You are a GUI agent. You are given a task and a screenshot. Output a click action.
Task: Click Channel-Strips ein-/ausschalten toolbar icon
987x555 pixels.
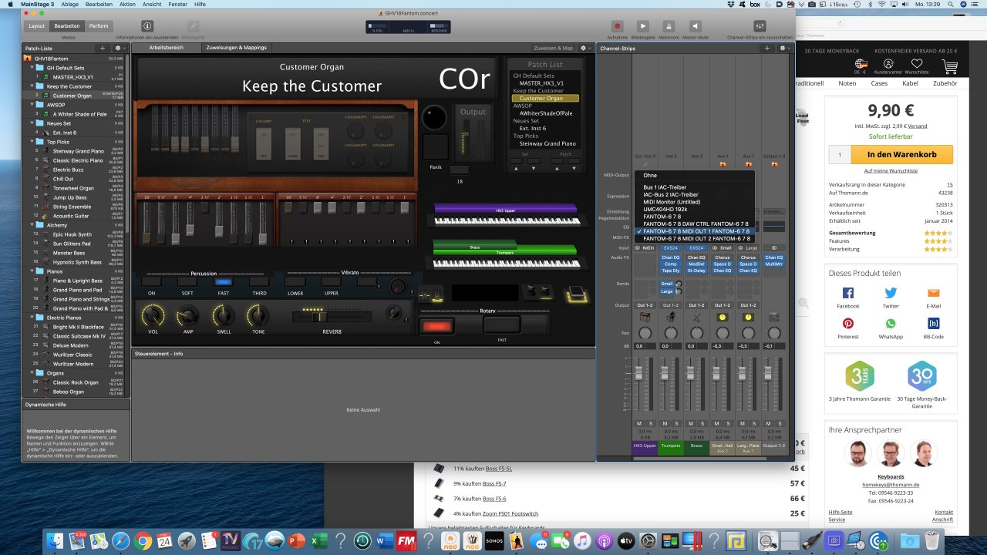pos(760,25)
